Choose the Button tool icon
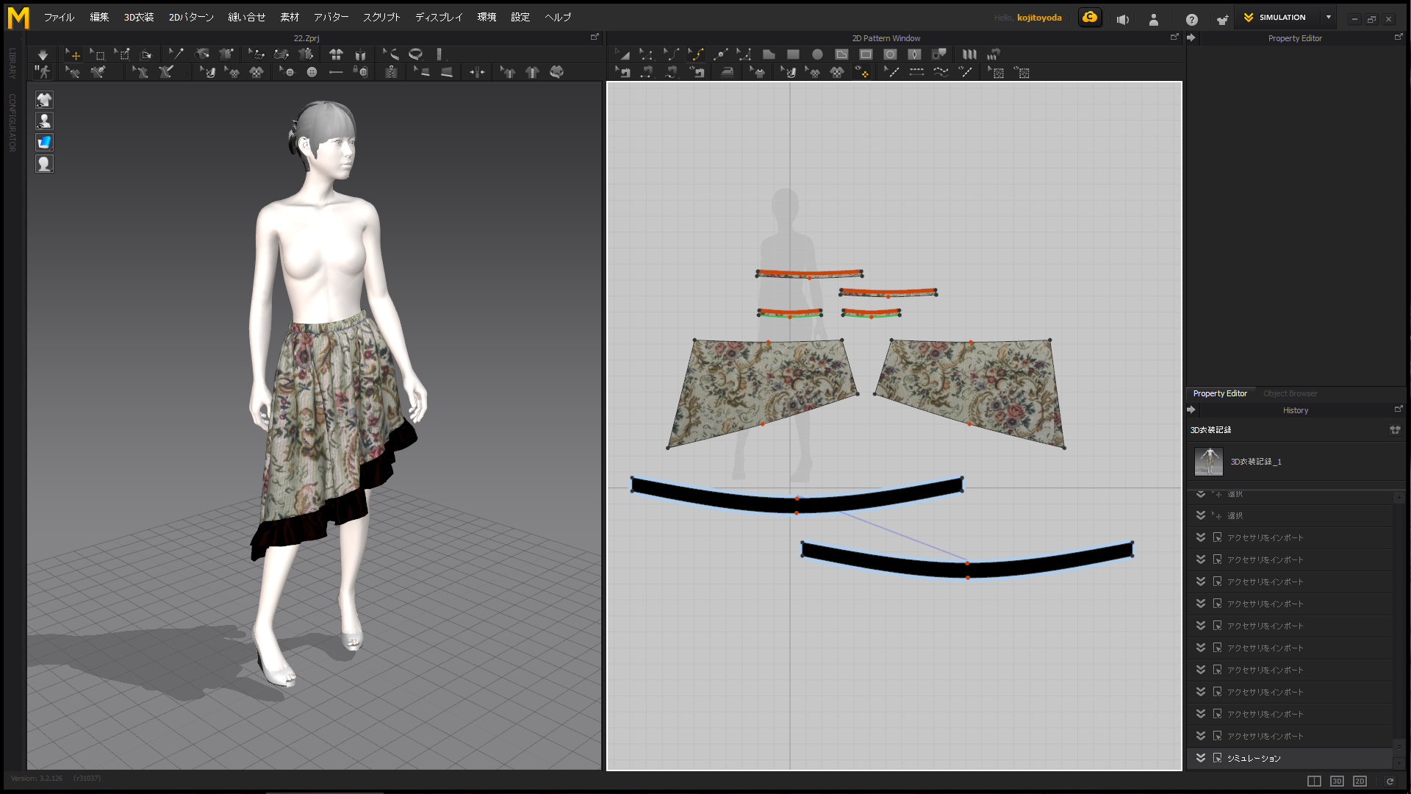This screenshot has width=1411, height=794. click(312, 72)
